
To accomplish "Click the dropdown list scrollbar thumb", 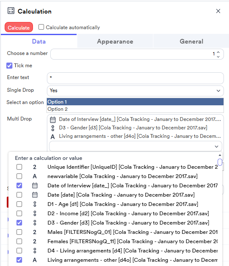I will tap(220, 162).
